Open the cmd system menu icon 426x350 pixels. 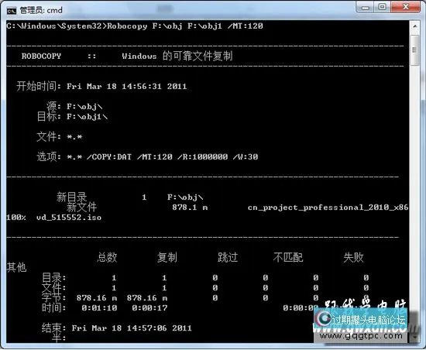click(x=12, y=11)
